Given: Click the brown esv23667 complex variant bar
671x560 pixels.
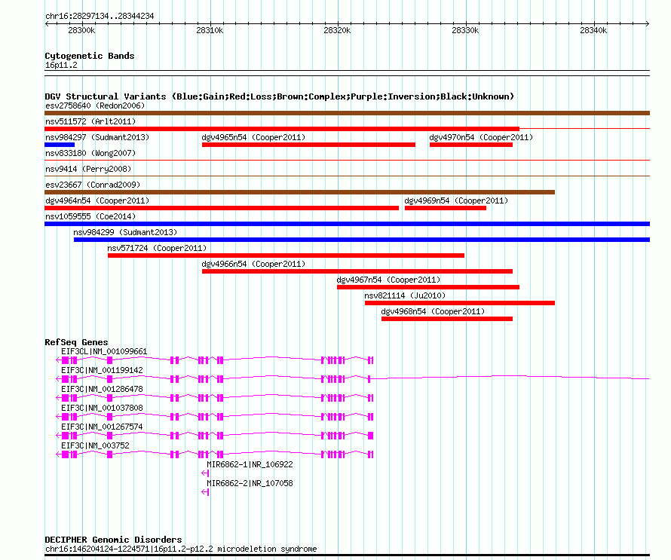Looking at the screenshot, I should pyautogui.click(x=299, y=192).
